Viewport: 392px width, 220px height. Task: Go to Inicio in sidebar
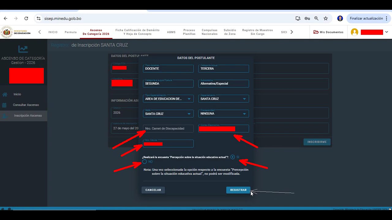[x=17, y=94]
